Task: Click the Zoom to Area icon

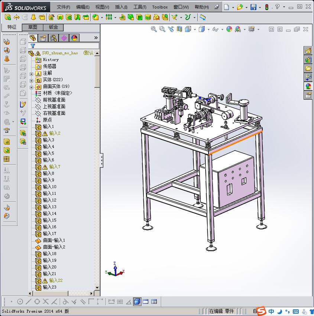Action: [x=162, y=29]
